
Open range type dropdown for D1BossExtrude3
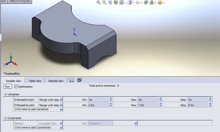pyautogui.click(x=61, y=105)
